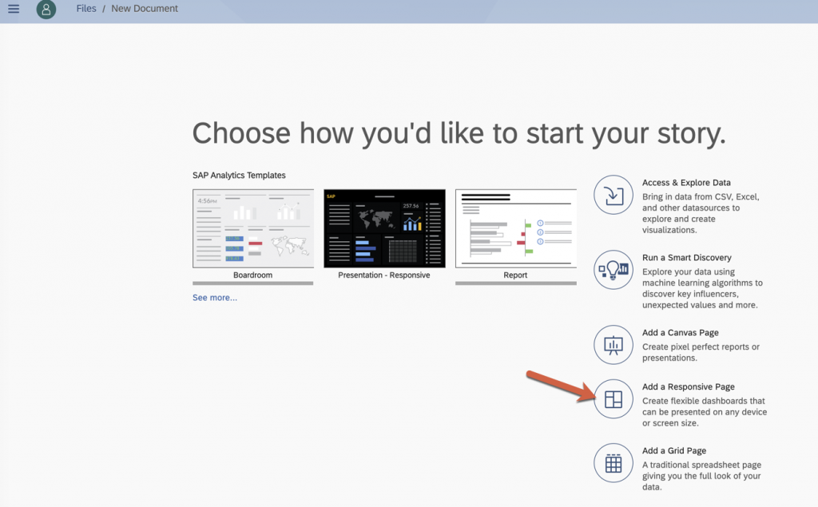The width and height of the screenshot is (818, 507).
Task: Click the Report caption text
Action: tap(515, 275)
